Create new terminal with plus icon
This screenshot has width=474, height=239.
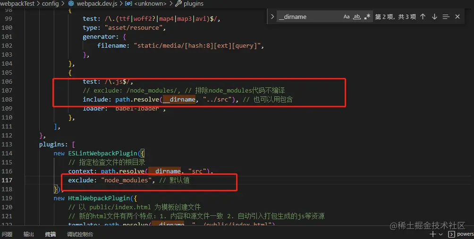(x=432, y=234)
